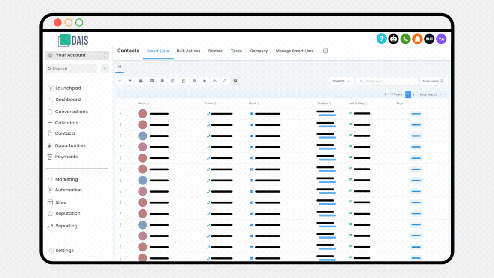494x278 pixels.
Task: Click the magnifier icon in Quick search
Action: click(361, 82)
